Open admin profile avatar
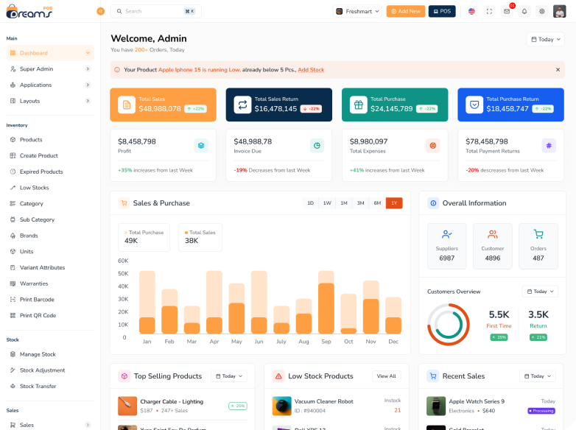The image size is (576, 430). [x=560, y=11]
